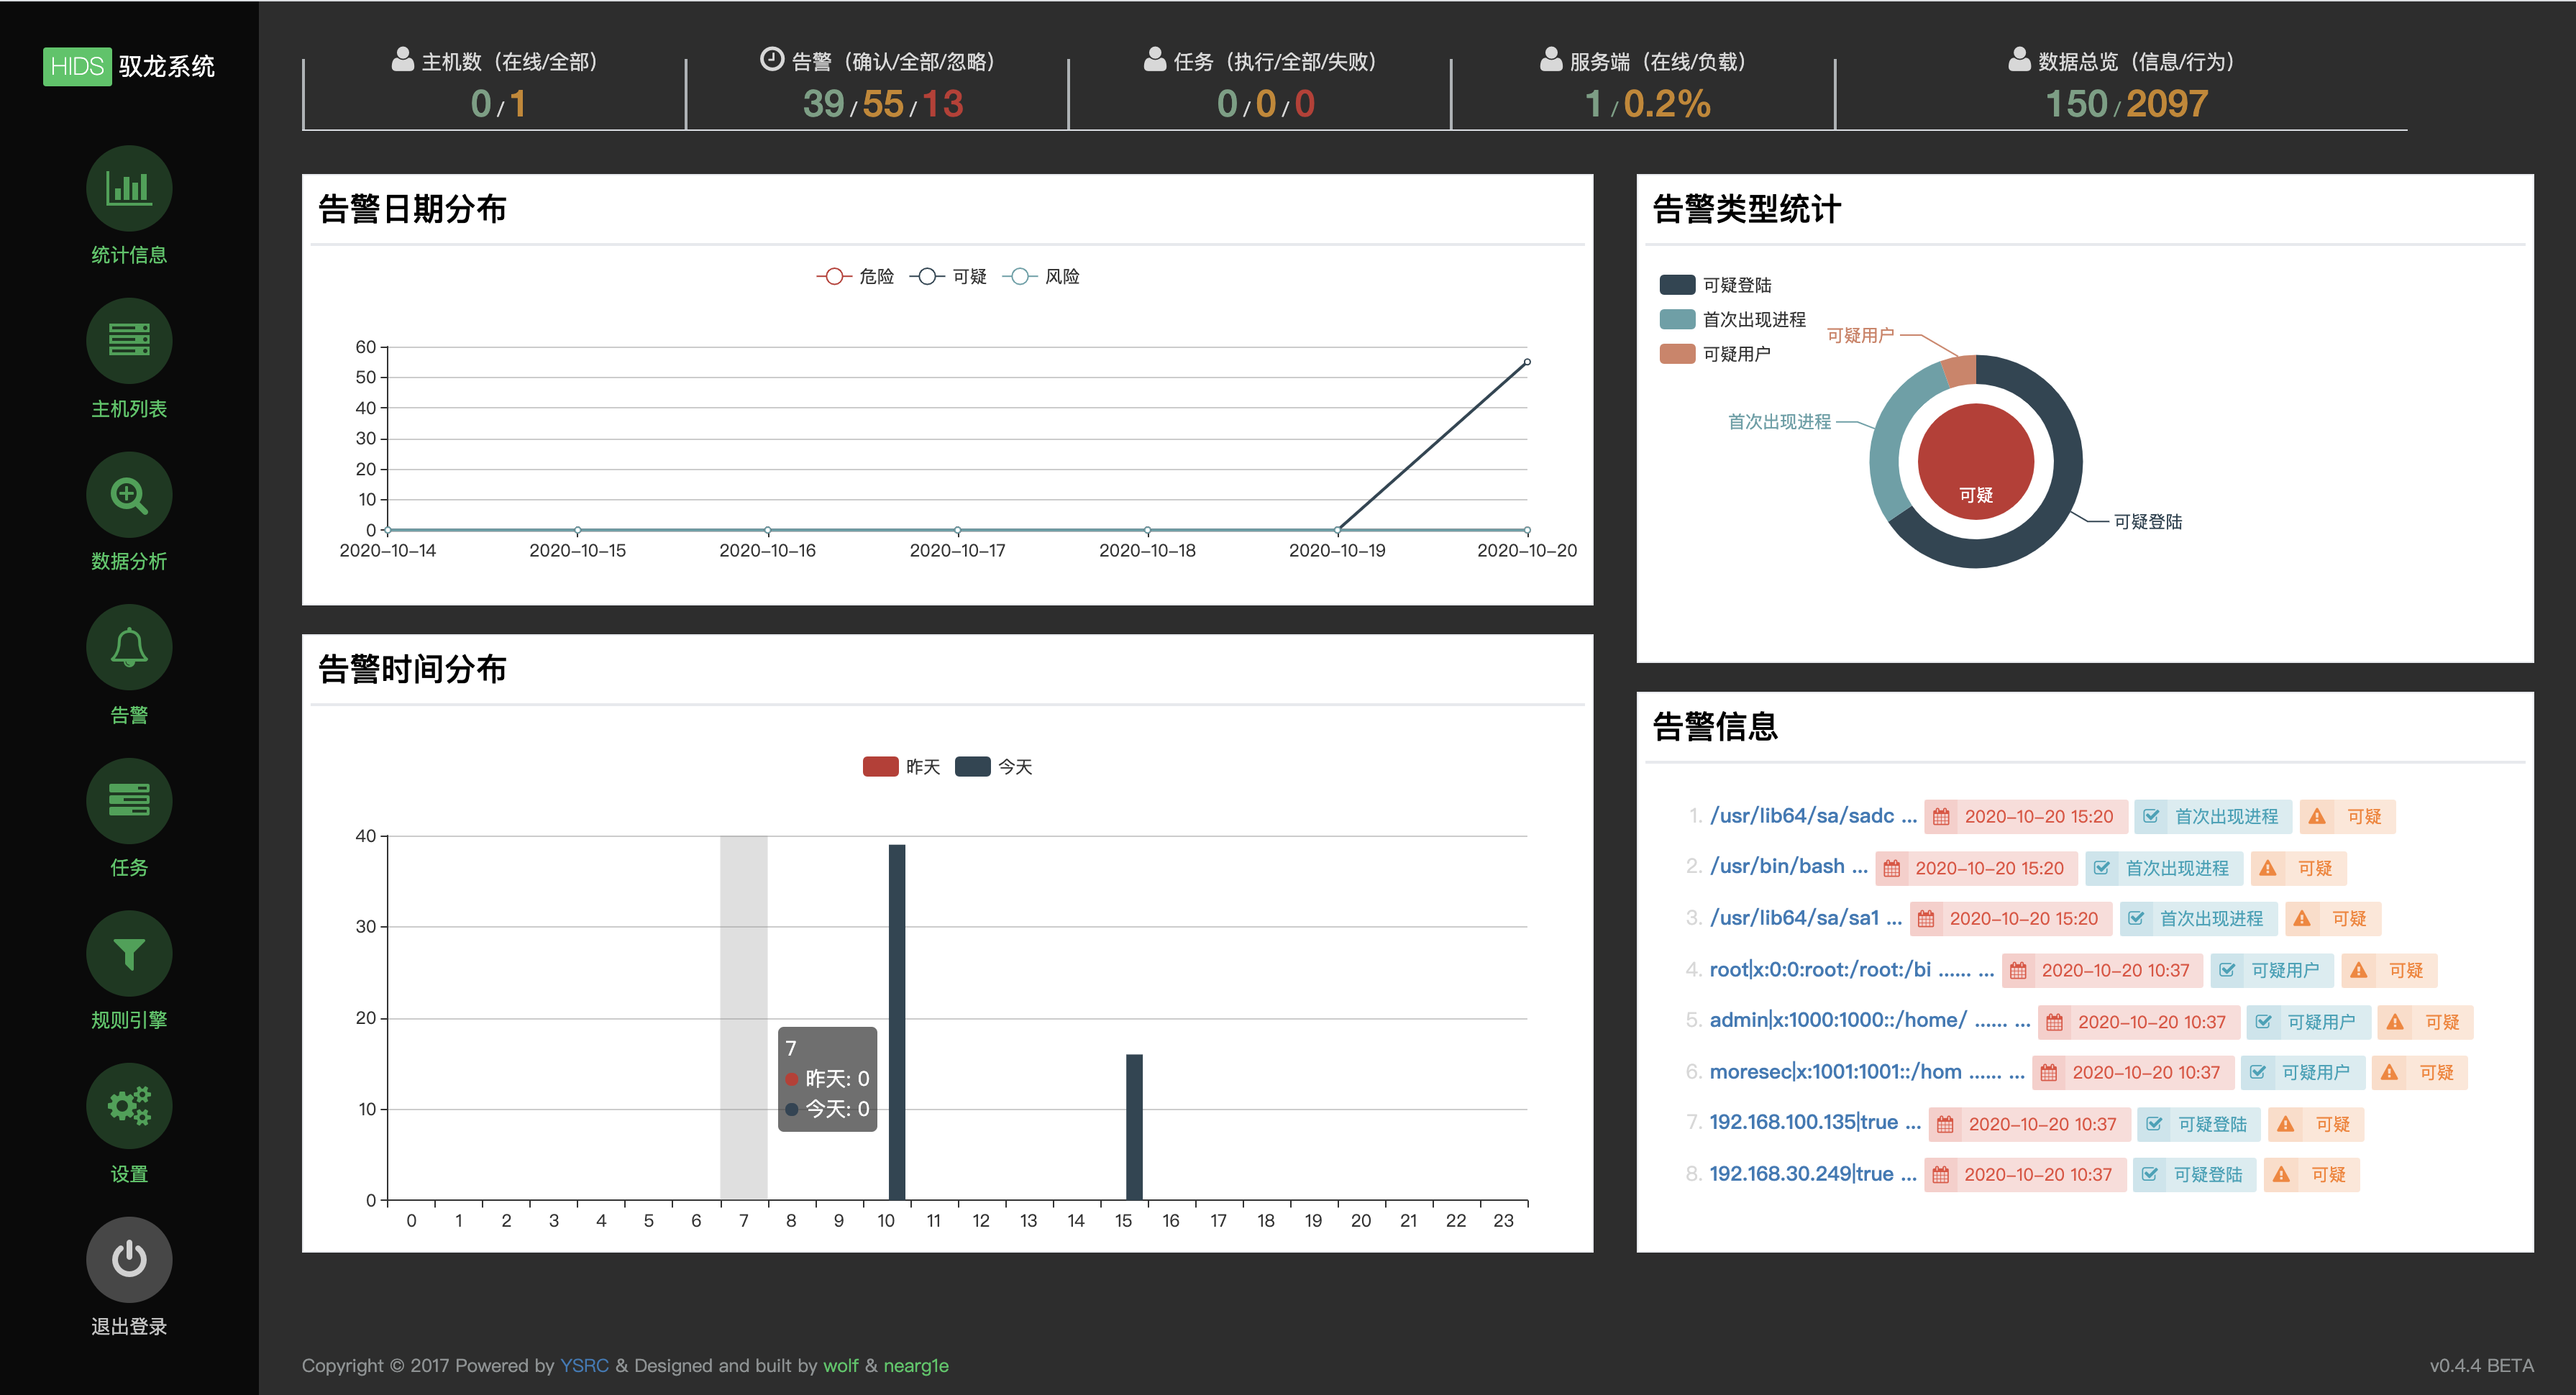Image resolution: width=2576 pixels, height=1395 pixels.
Task: Open the moresec|x:1001:1001::/hom alarm link
Action: click(x=1866, y=1072)
